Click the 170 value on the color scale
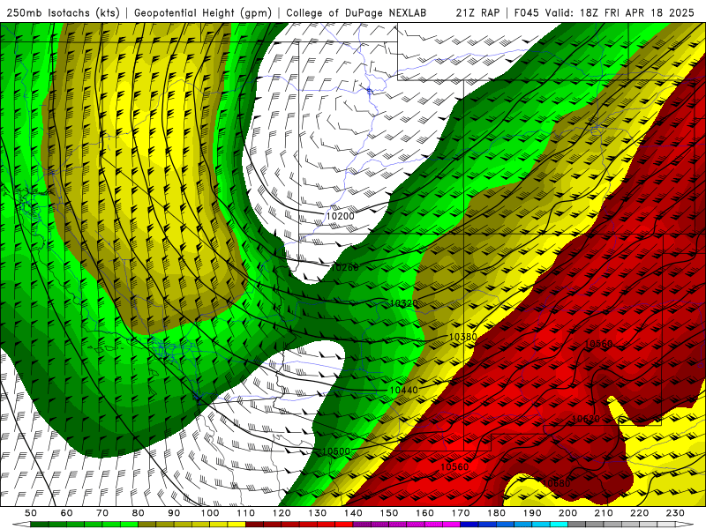 coord(461,513)
